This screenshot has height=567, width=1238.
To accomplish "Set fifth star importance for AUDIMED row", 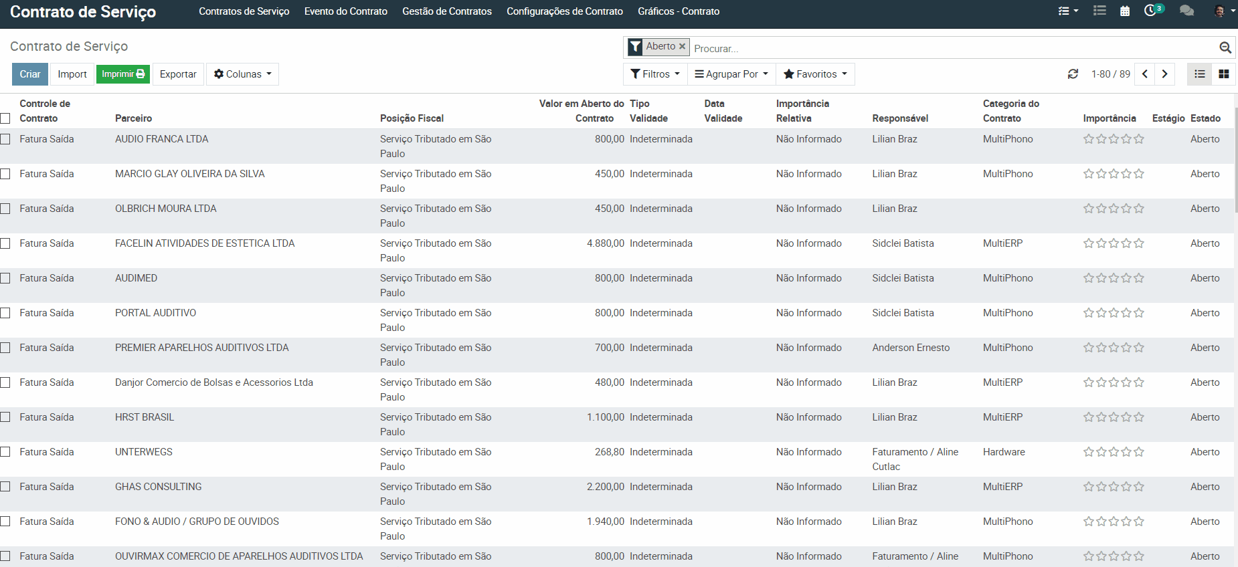I will 1139,278.
